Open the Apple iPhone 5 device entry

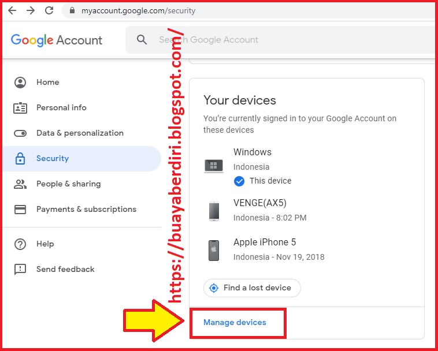click(307, 249)
